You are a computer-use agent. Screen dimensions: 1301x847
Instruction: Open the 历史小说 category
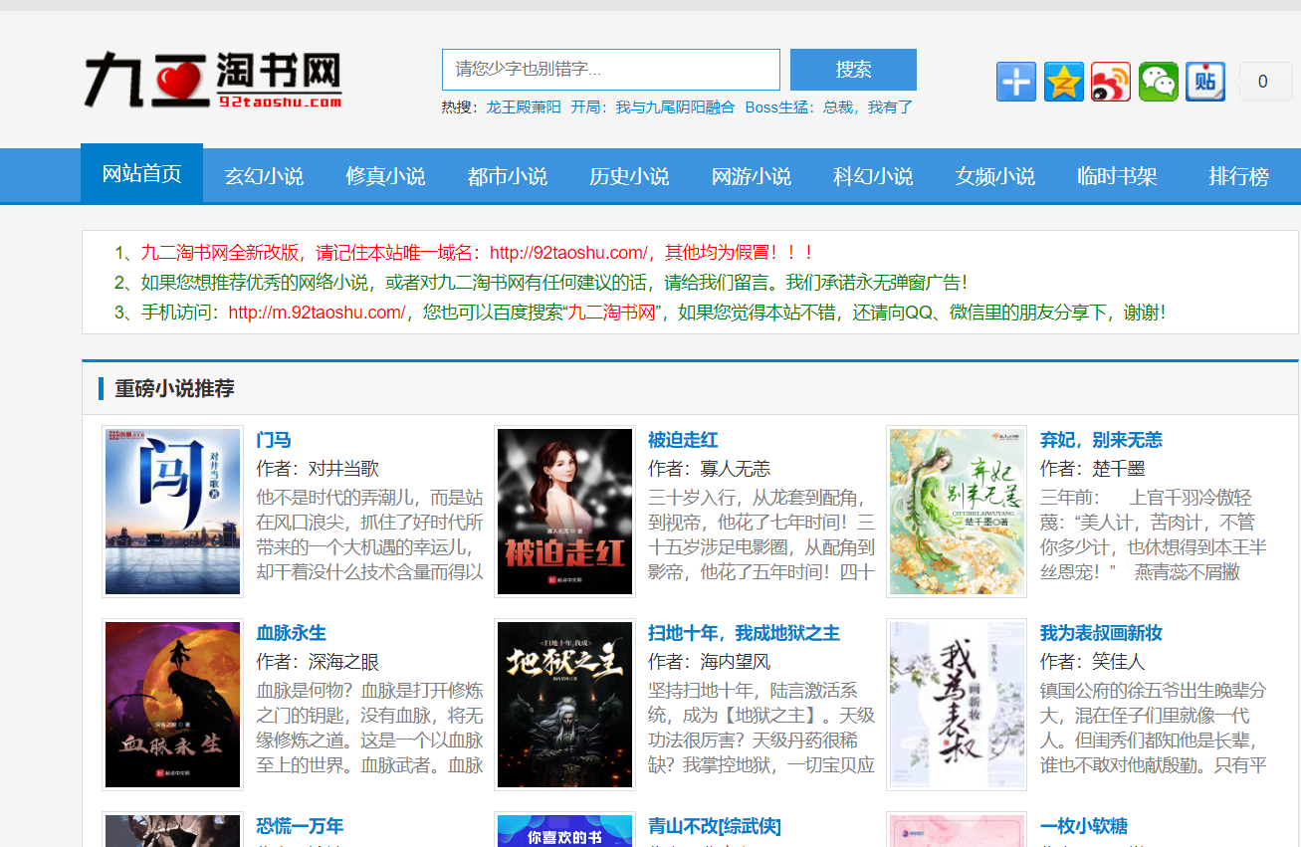[629, 176]
